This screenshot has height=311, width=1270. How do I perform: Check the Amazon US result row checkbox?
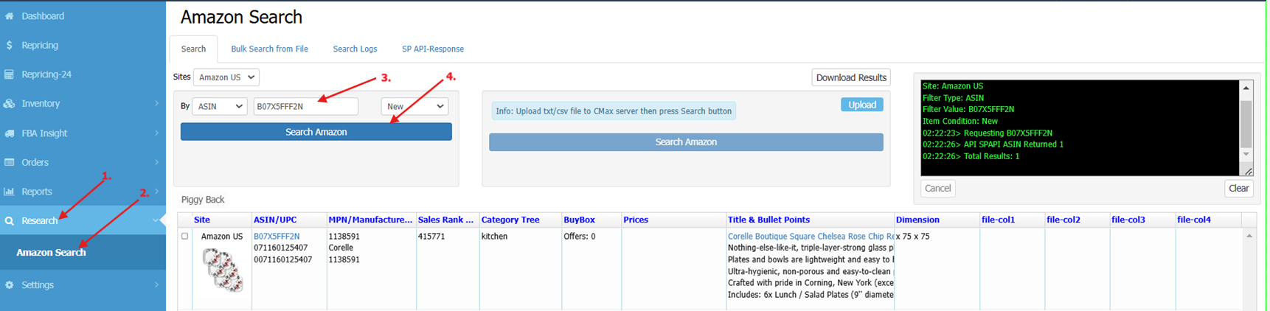185,237
